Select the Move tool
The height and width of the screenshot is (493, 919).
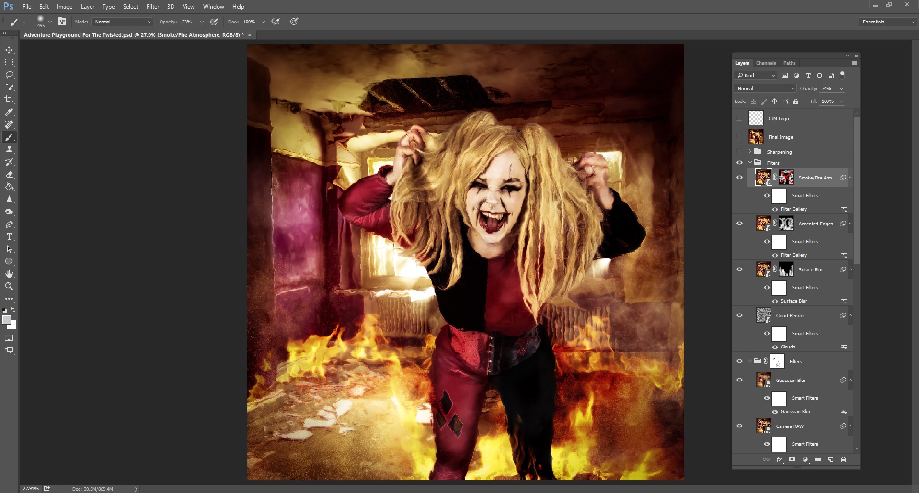(x=9, y=50)
